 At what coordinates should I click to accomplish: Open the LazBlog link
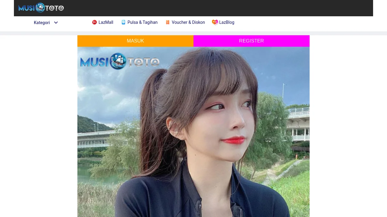(x=227, y=22)
